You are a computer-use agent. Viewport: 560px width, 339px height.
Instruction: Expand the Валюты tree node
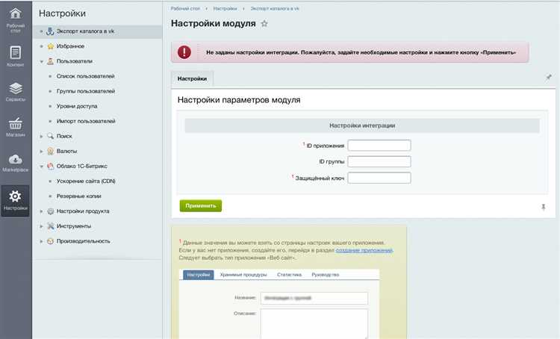(41, 152)
